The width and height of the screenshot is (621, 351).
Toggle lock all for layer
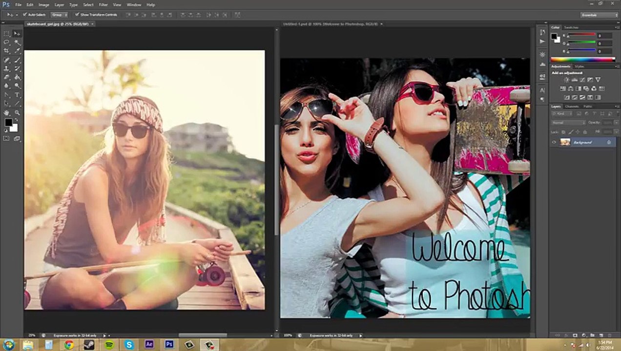click(x=585, y=132)
